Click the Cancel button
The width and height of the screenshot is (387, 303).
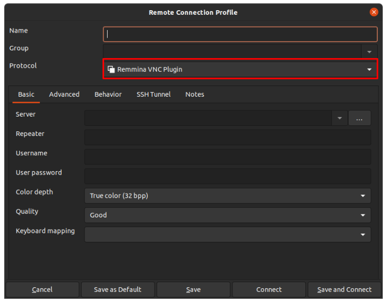tap(42, 290)
